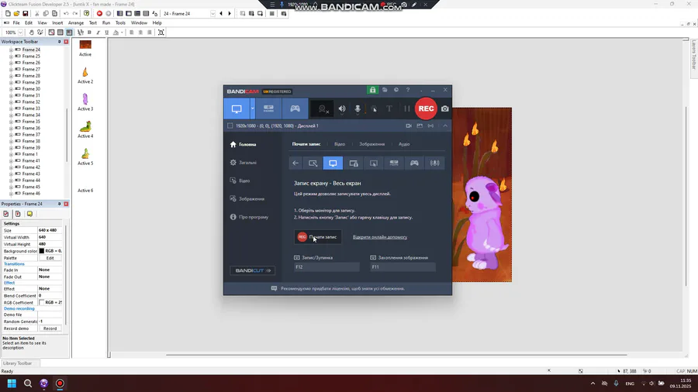Expand Frame 30 in workspace tree

(11, 89)
